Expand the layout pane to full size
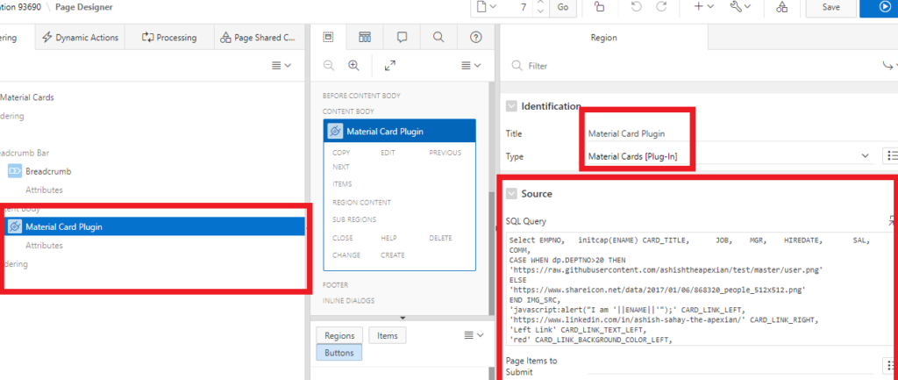Image resolution: width=898 pixels, height=380 pixels. pos(390,65)
